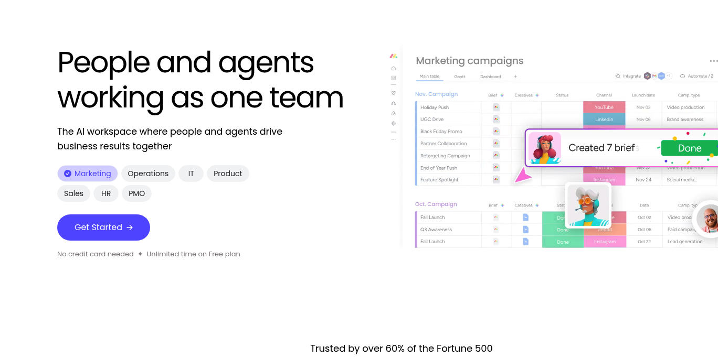
Task: Click the Integrate plug icon
Action: point(618,76)
